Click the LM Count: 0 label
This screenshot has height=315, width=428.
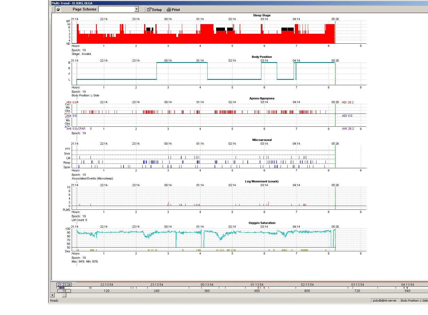pos(79,220)
